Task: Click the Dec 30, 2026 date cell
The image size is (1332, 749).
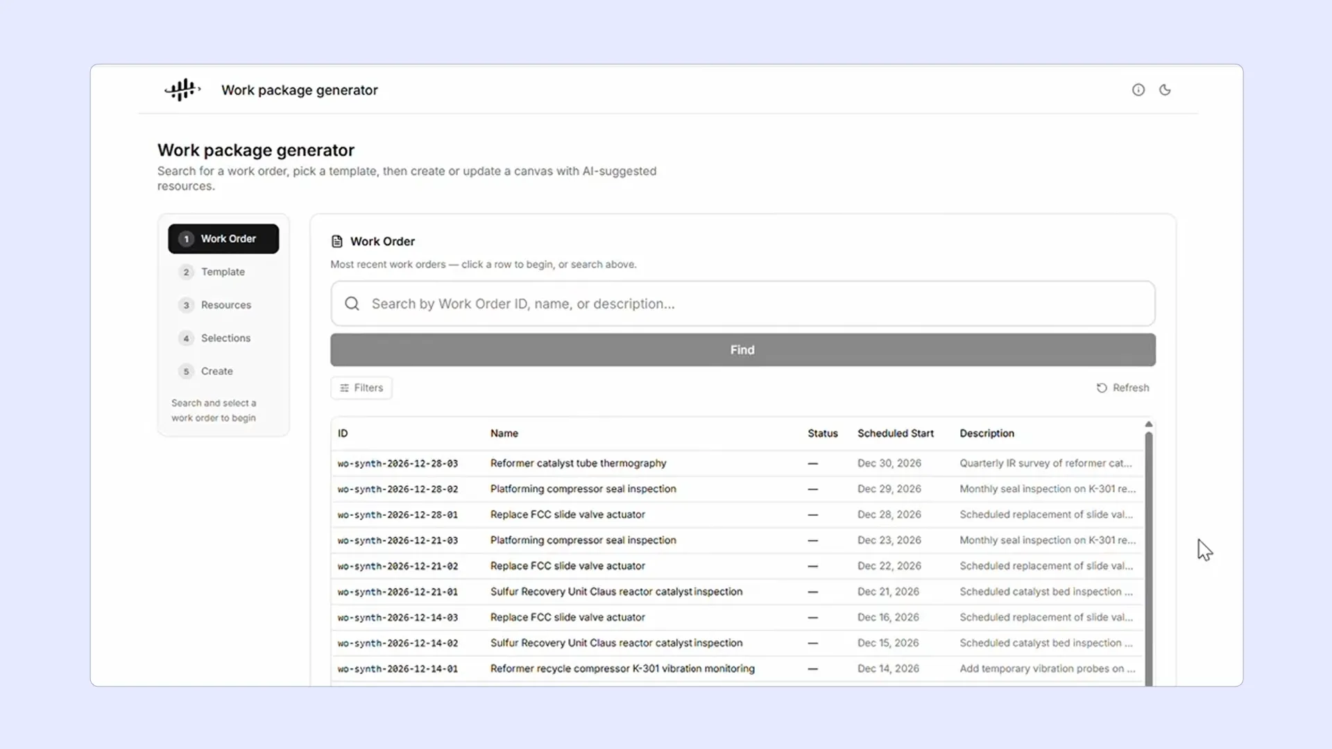Action: coord(889,463)
